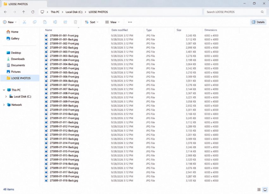Open Downloads in the sidebar
269x194 pixels.
pos(16,59)
